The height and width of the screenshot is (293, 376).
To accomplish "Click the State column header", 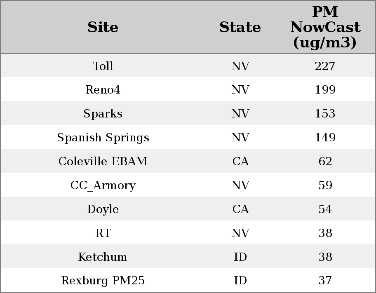I will point(240,27).
